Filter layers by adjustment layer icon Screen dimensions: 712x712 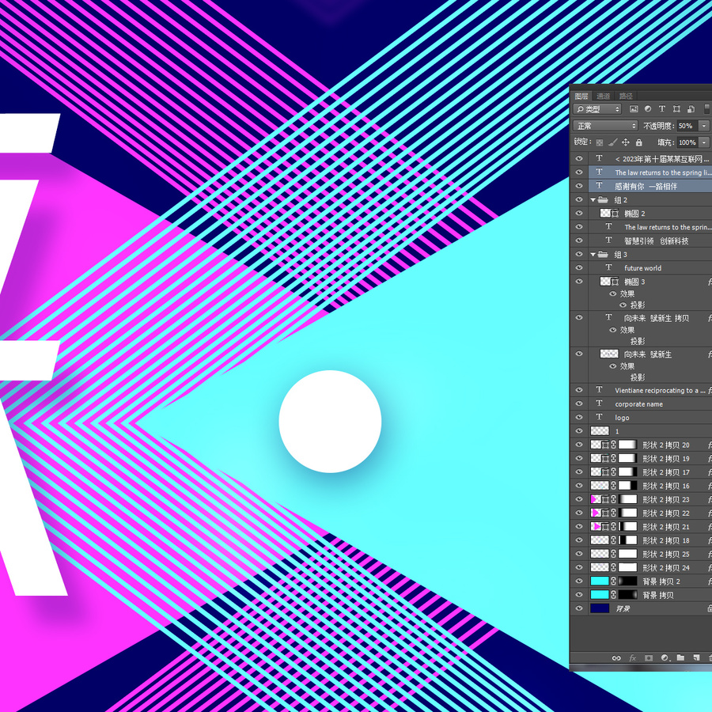[x=648, y=109]
